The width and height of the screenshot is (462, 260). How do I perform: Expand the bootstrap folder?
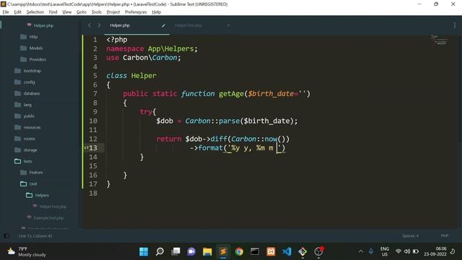point(32,71)
